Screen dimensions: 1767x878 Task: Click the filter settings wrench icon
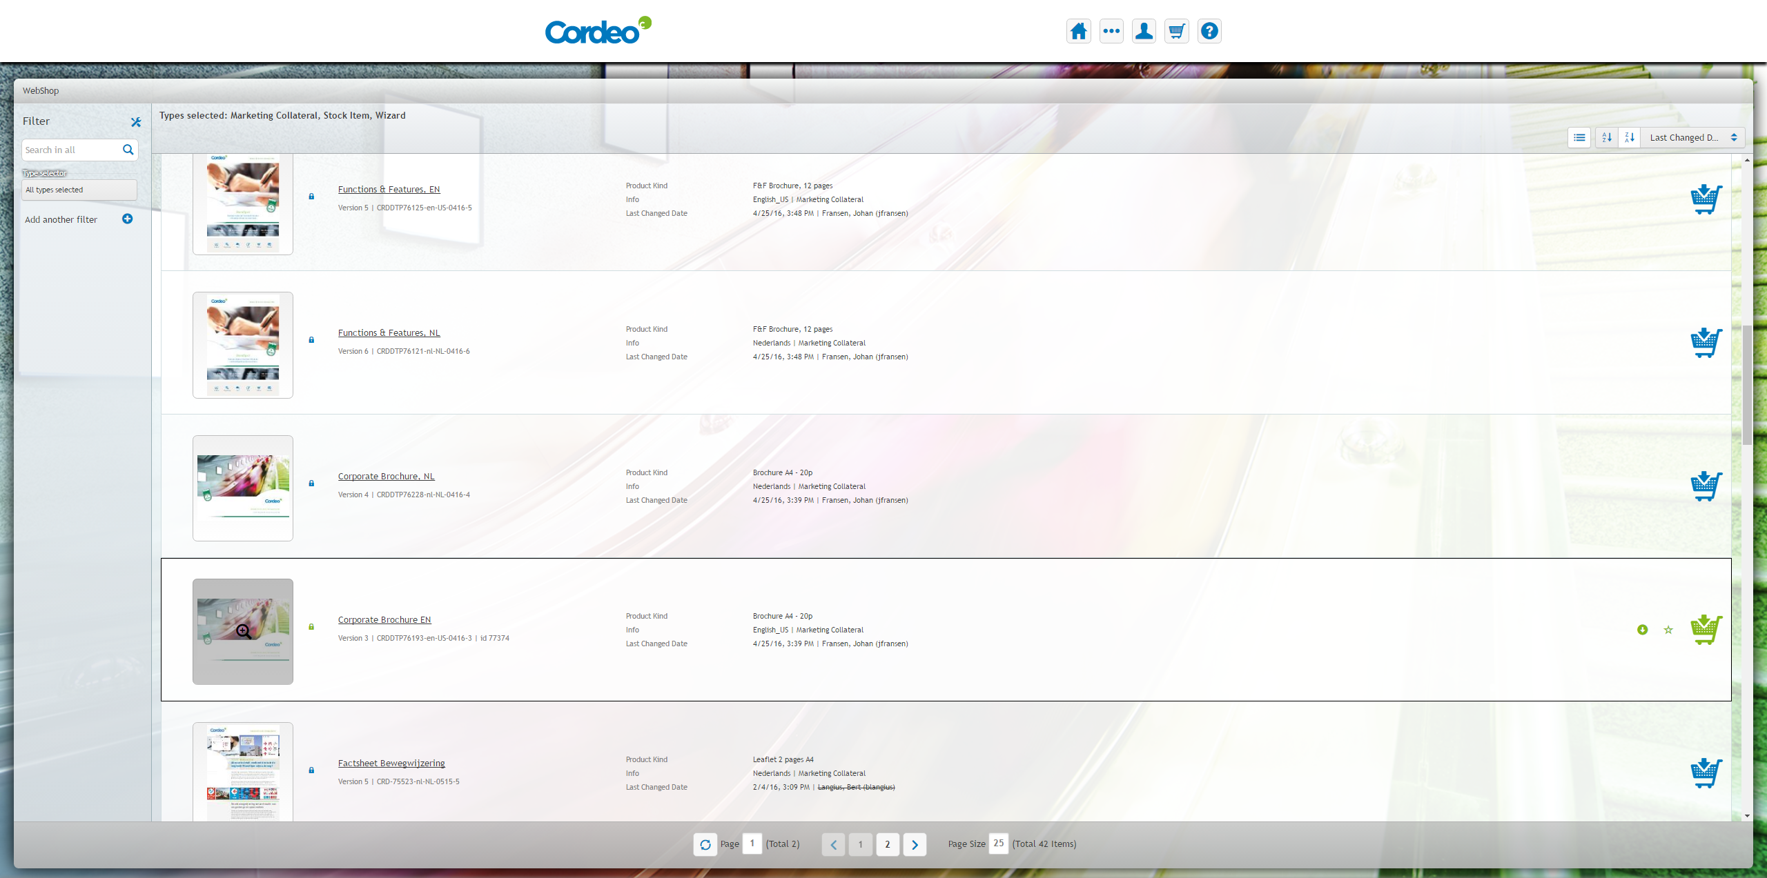(x=136, y=122)
